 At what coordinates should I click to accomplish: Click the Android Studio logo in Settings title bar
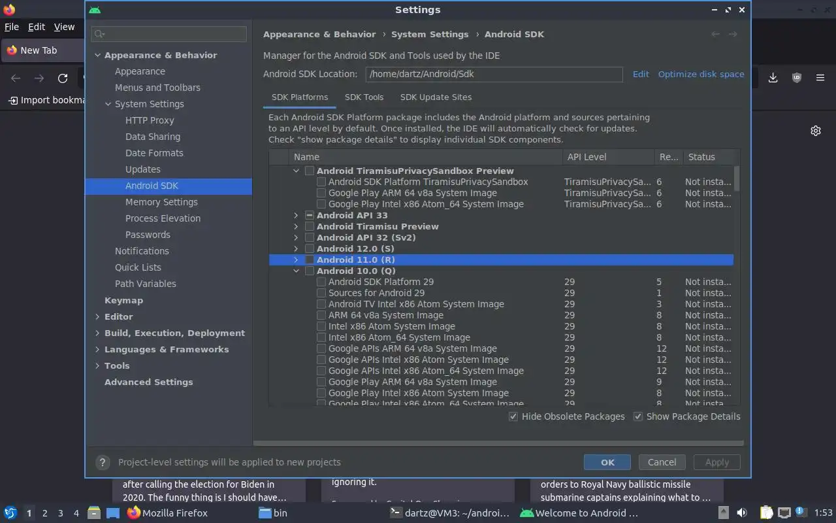coord(95,10)
